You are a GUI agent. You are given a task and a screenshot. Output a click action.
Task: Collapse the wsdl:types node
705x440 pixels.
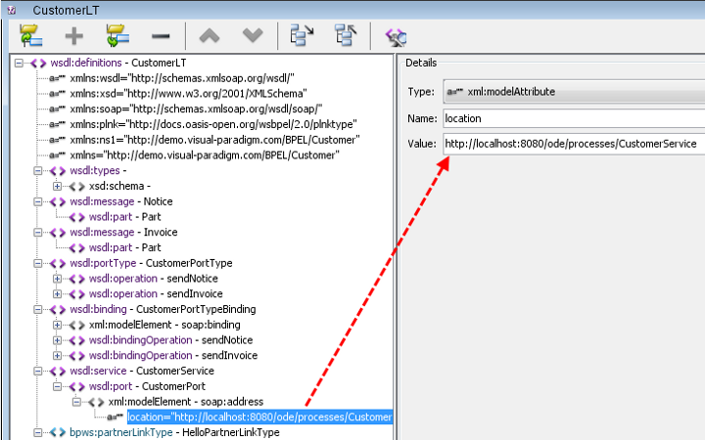(38, 170)
